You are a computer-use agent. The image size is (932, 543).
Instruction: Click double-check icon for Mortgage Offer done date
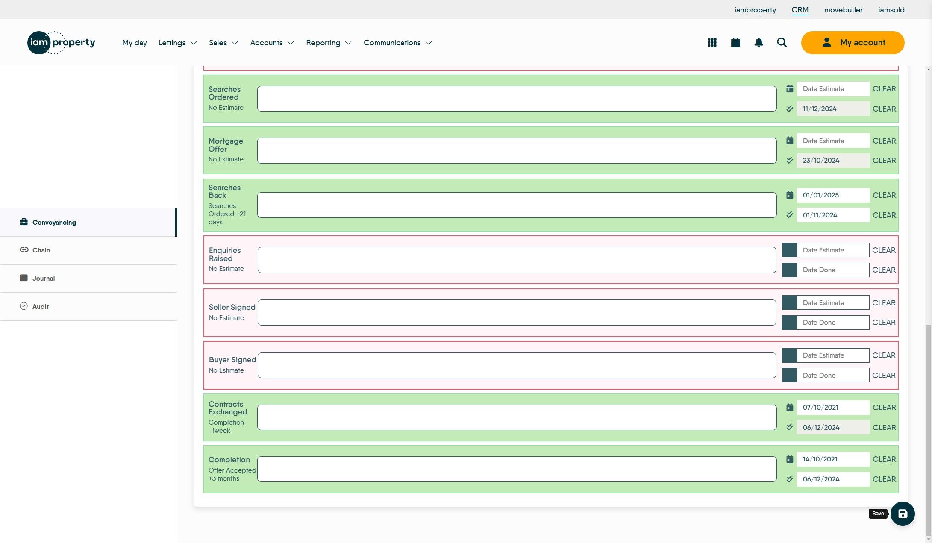[790, 161]
